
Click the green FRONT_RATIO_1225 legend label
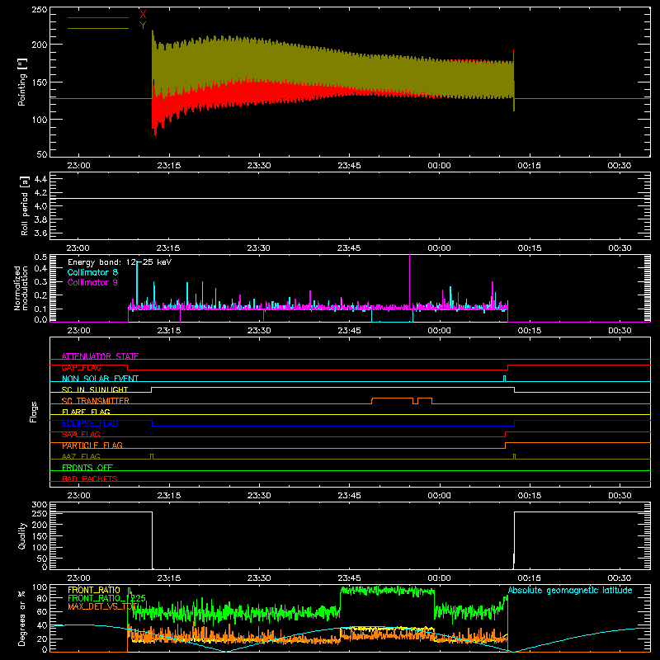(x=106, y=598)
